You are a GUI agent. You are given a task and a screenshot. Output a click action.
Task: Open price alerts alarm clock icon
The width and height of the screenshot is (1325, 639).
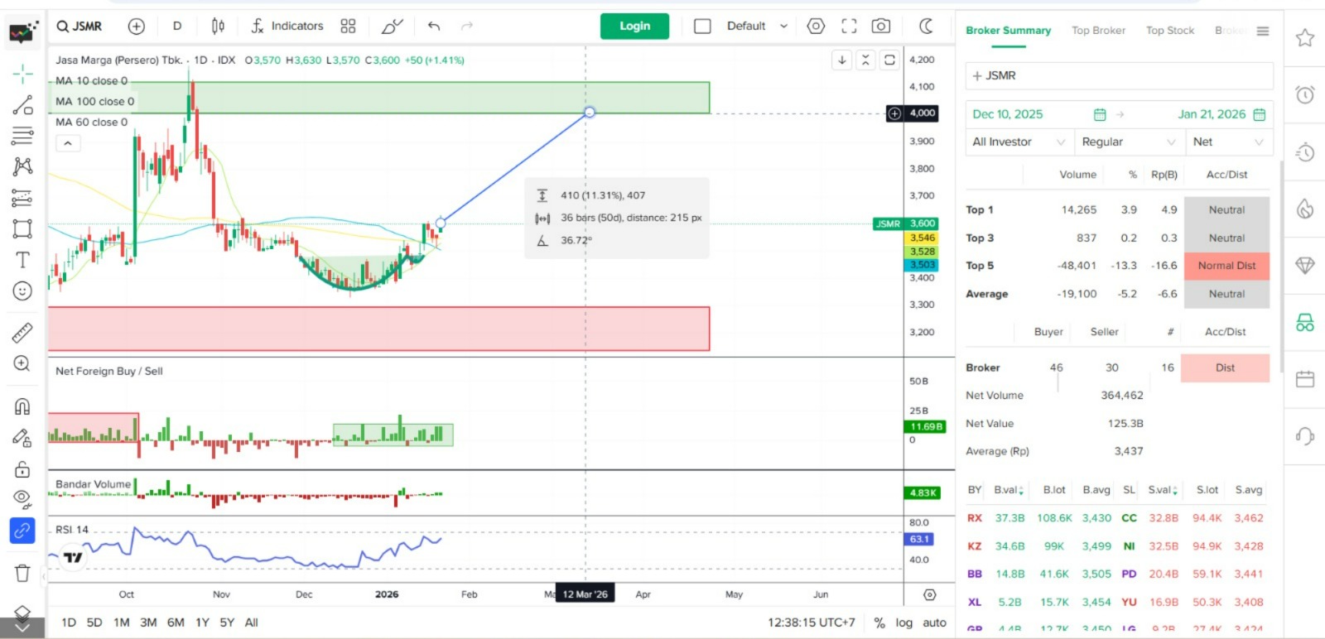click(x=1305, y=94)
